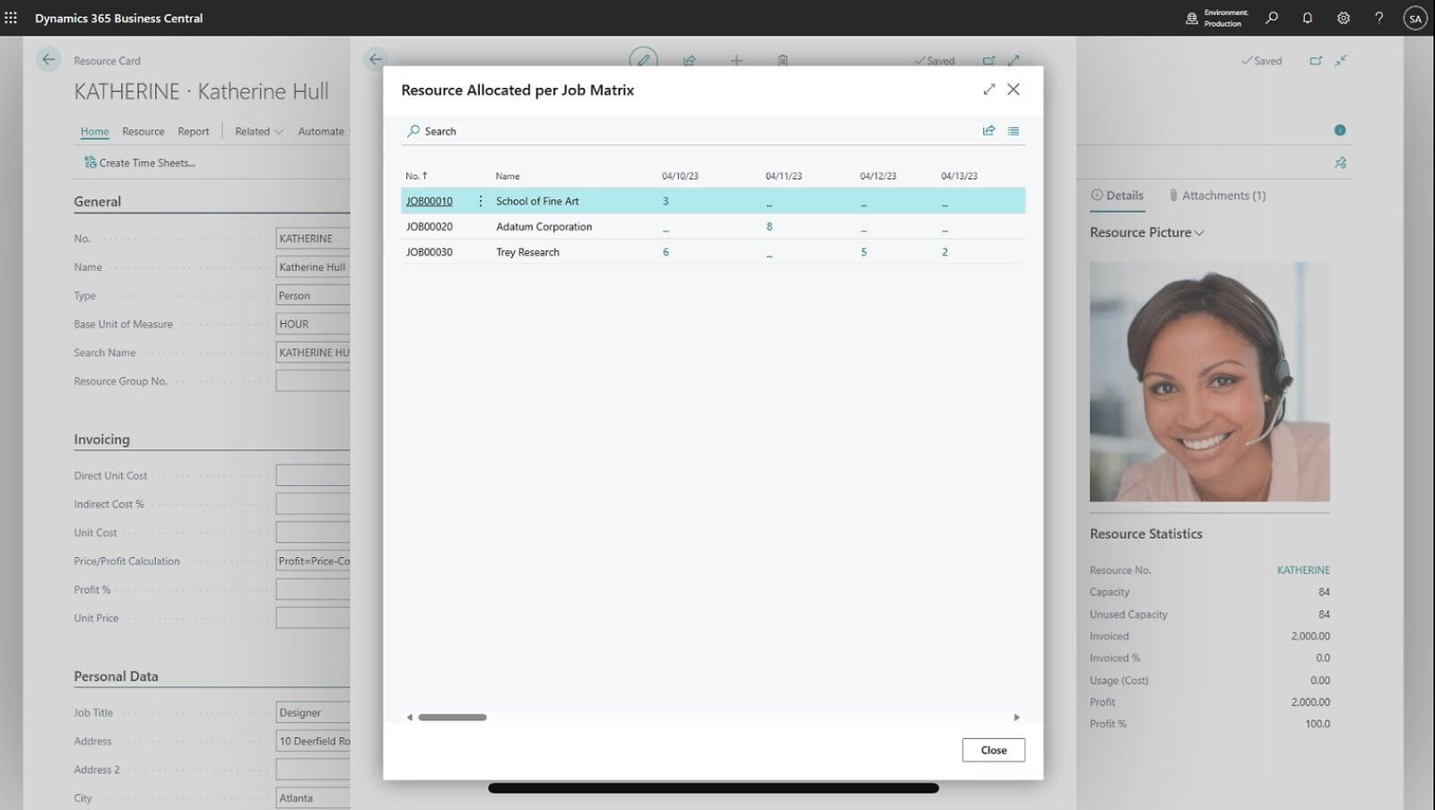
Task: Click pin icon above FactBox pane
Action: pos(1341,162)
